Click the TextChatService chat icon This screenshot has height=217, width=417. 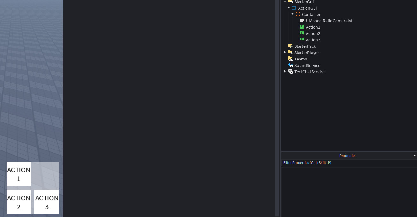click(290, 72)
